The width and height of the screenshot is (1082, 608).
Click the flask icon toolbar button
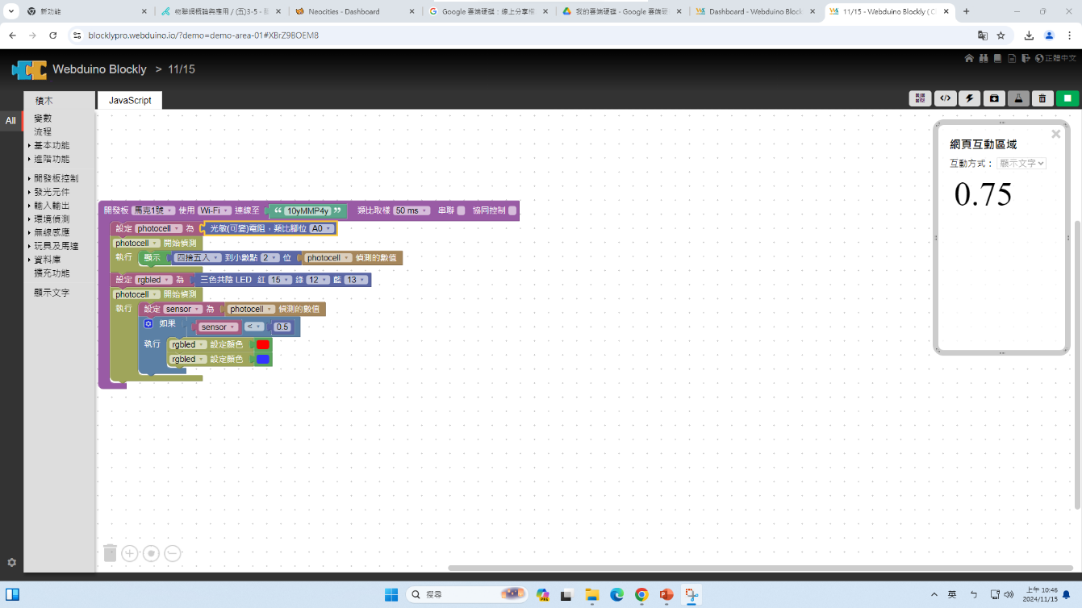click(x=1018, y=98)
